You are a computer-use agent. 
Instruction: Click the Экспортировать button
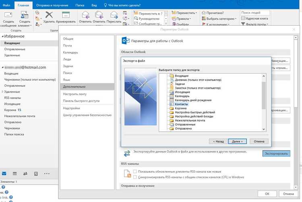tap(276, 153)
